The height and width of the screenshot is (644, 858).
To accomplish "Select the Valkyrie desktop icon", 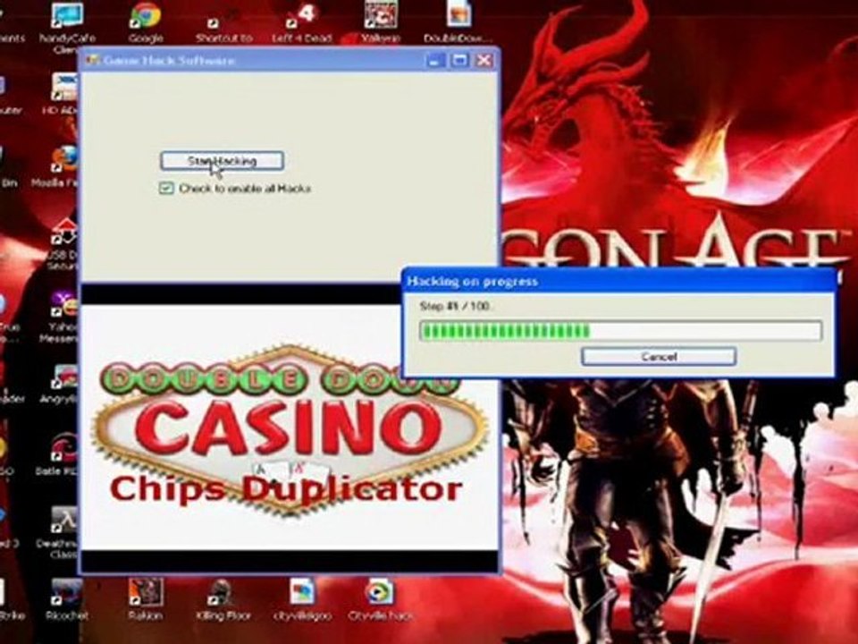I will [381, 23].
